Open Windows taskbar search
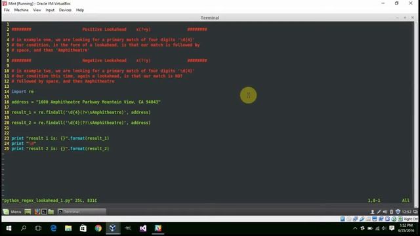 24,228
